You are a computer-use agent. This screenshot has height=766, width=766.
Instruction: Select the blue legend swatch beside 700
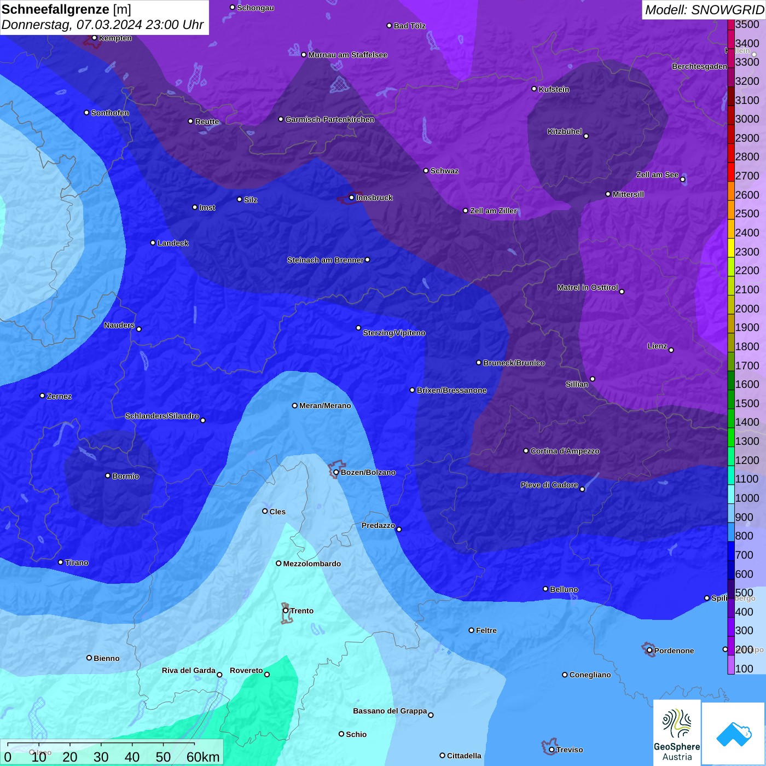[731, 551]
